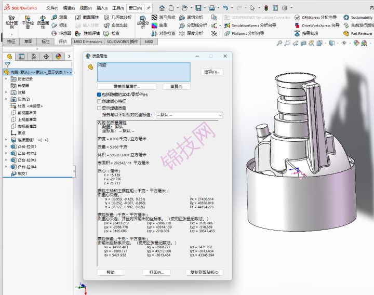Open the 工具 menu
Screen dimensions: 374x295
[118, 8]
